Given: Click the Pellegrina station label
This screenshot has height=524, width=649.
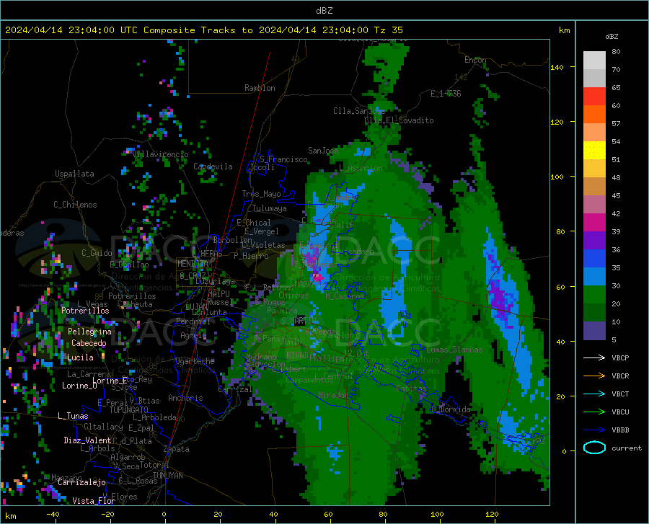Looking at the screenshot, I should [89, 332].
